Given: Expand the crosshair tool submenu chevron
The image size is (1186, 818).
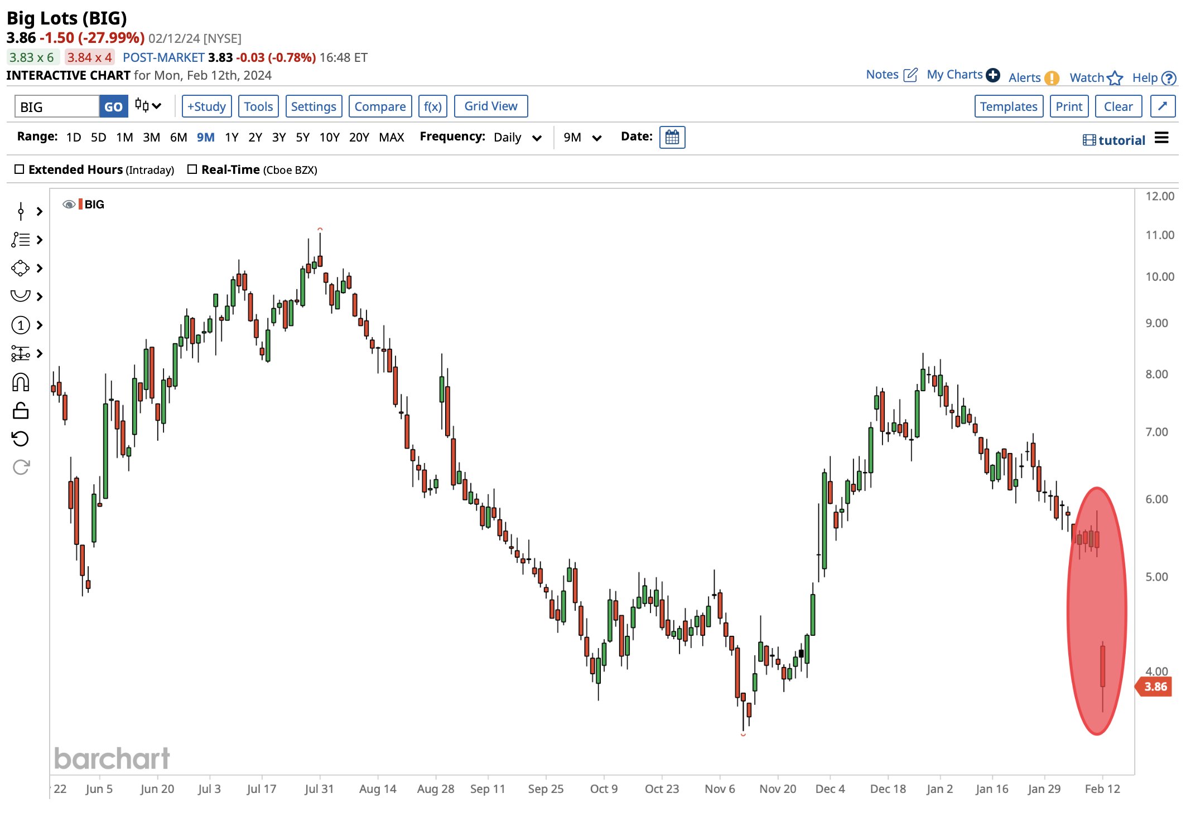Looking at the screenshot, I should coord(40,211).
